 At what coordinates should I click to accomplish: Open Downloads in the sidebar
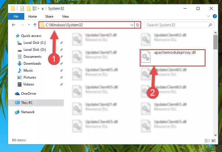pos(29,64)
